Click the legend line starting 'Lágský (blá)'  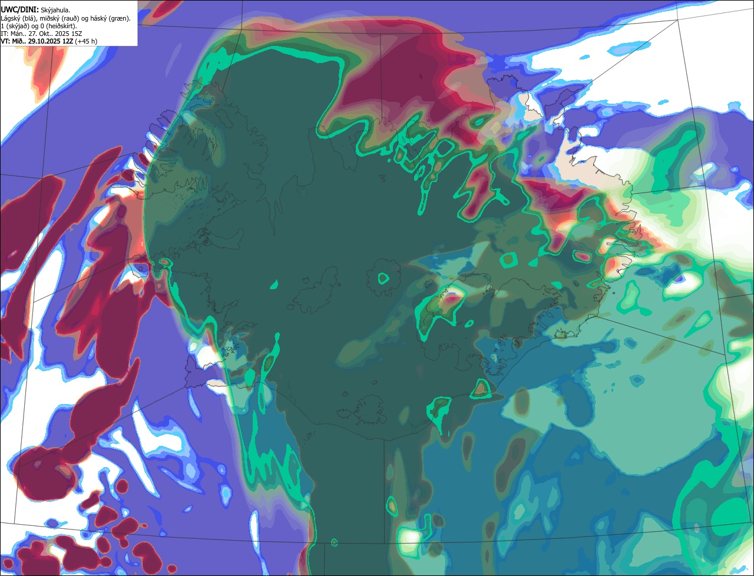coord(66,18)
